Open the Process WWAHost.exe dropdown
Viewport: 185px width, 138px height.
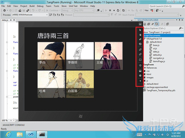(25, 15)
